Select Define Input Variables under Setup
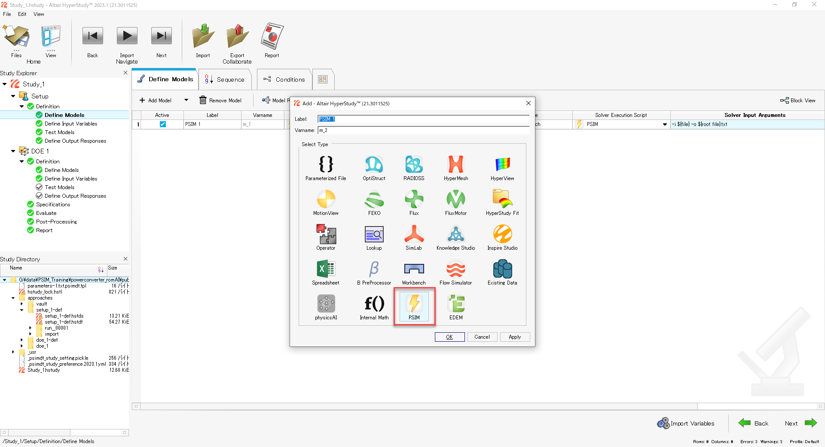The height and width of the screenshot is (447, 825). 71,124
